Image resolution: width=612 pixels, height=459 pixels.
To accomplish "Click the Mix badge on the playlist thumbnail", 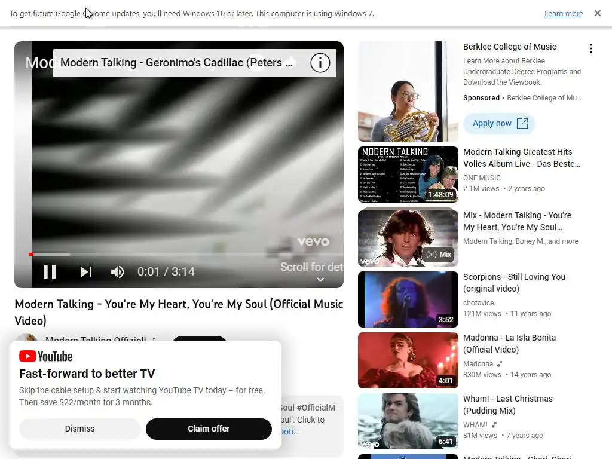I will click(x=439, y=255).
